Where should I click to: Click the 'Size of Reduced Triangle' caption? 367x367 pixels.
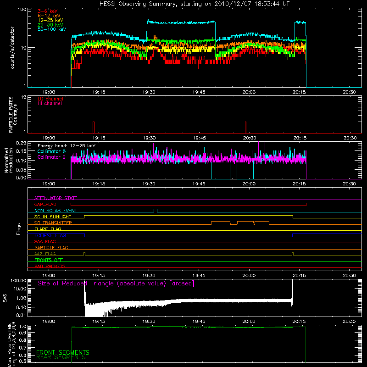(x=116, y=284)
